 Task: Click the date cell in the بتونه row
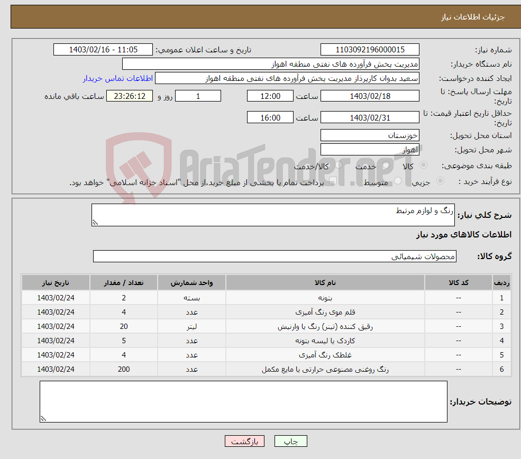[56, 298]
